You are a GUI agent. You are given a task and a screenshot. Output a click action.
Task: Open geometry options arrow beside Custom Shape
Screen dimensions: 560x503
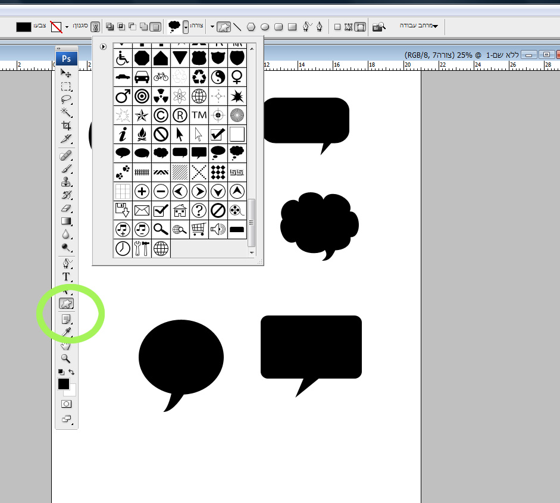[x=212, y=26]
